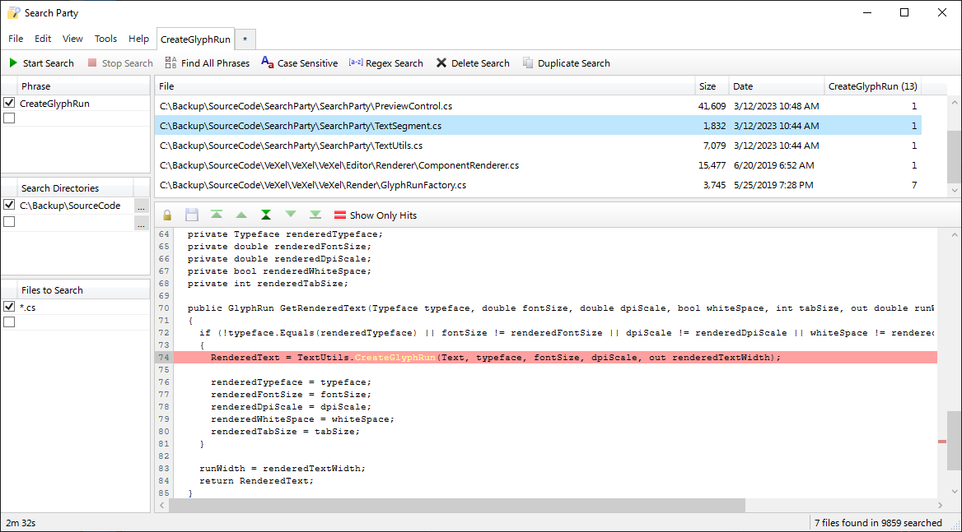962x532 pixels.
Task: Jump to first hit arrow icon
Action: (x=217, y=215)
